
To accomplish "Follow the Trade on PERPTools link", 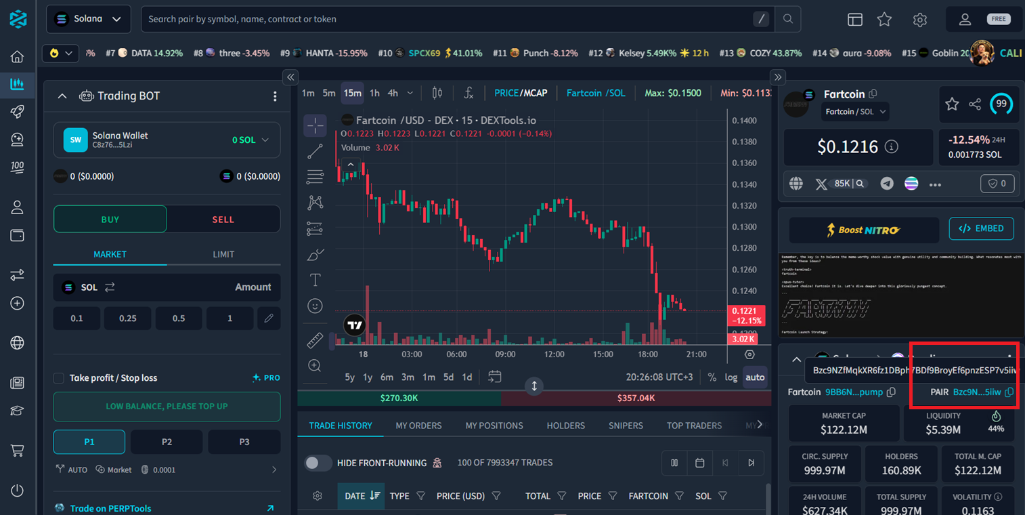I will pos(111,508).
